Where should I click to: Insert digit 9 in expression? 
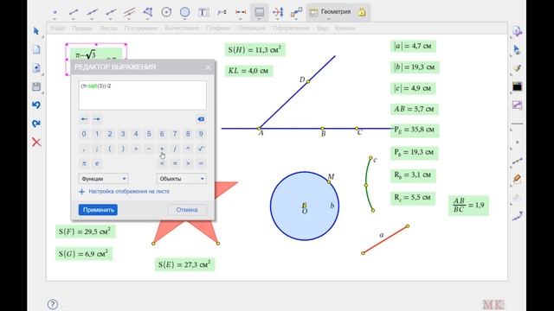pos(201,134)
